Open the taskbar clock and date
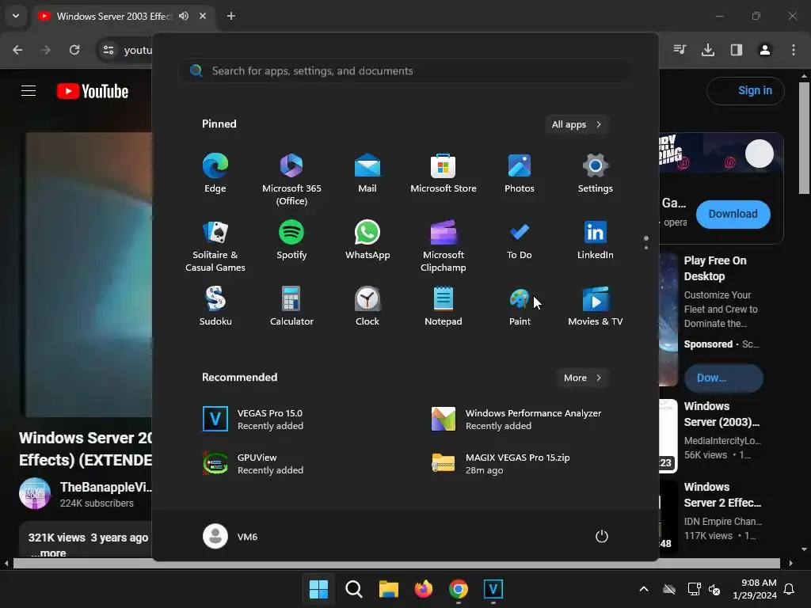This screenshot has width=811, height=608. point(755,589)
